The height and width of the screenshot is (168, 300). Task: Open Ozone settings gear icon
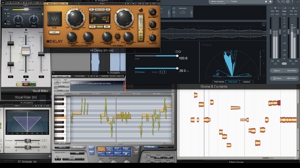pyautogui.click(x=288, y=2)
